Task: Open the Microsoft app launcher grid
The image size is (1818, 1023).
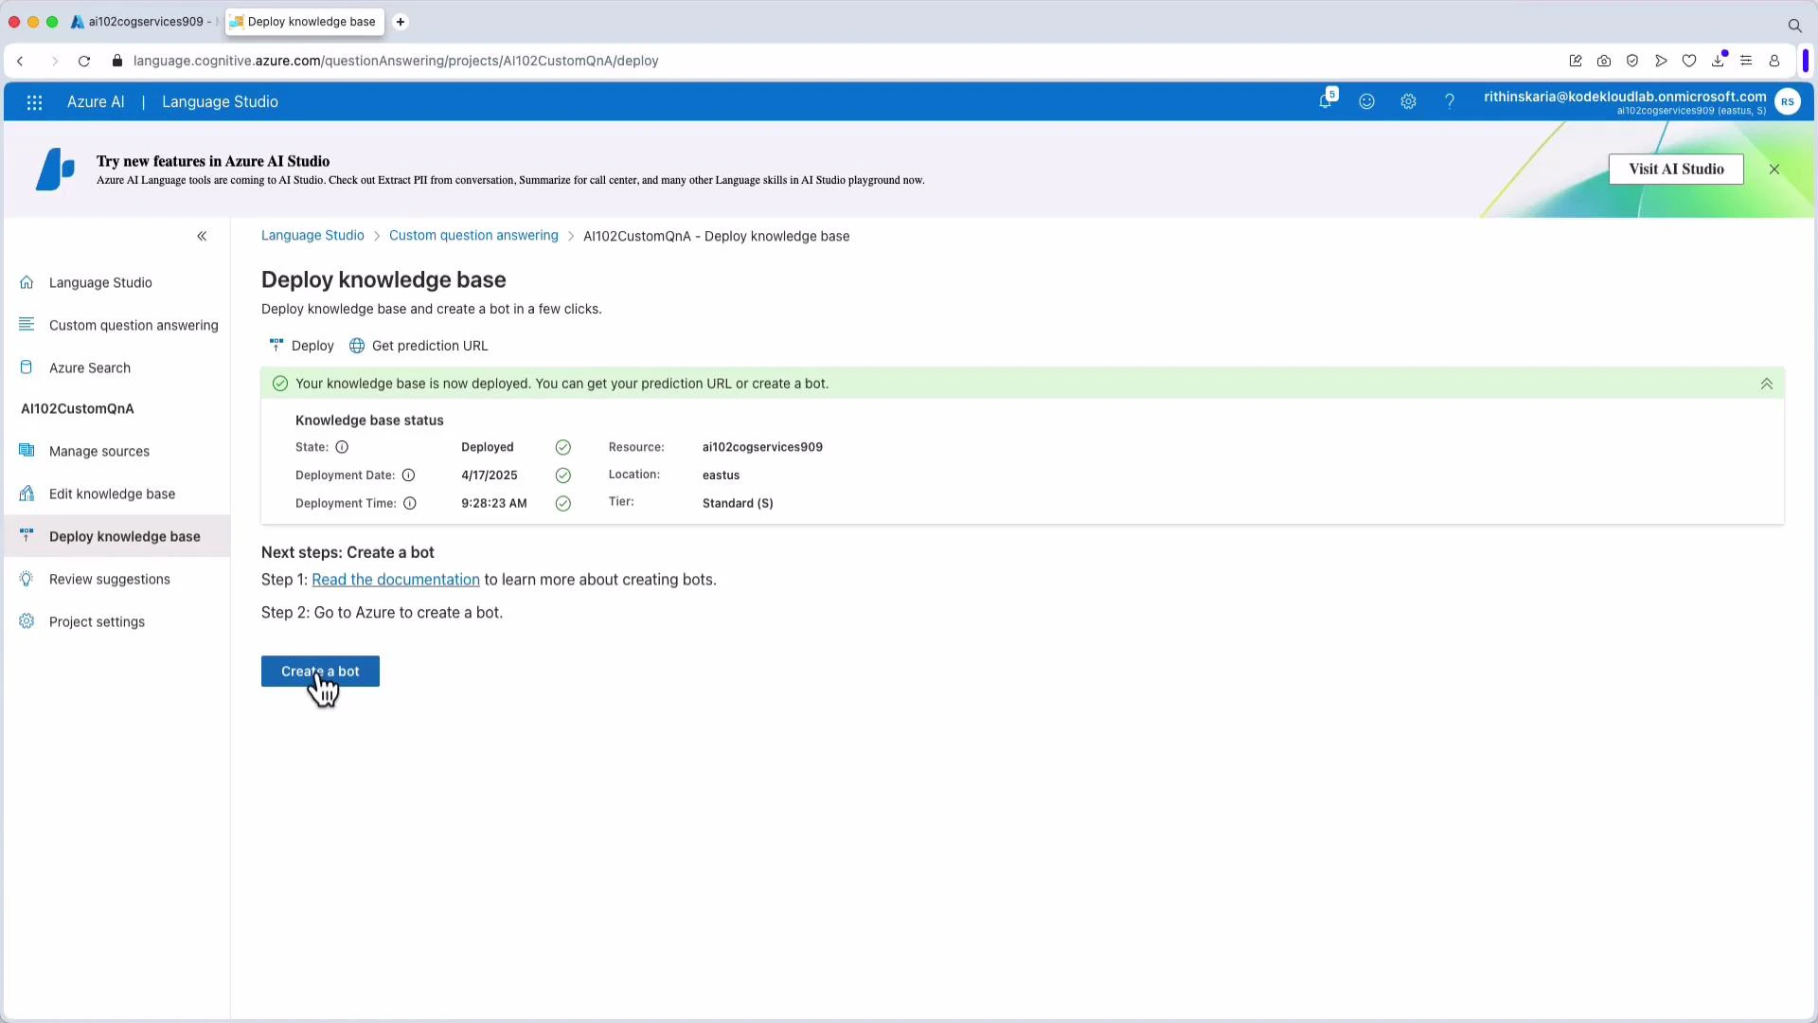Action: [34, 102]
